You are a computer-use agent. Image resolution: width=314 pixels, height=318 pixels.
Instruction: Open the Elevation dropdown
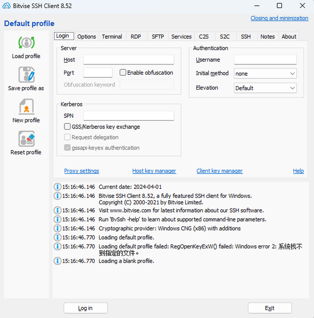(265, 88)
